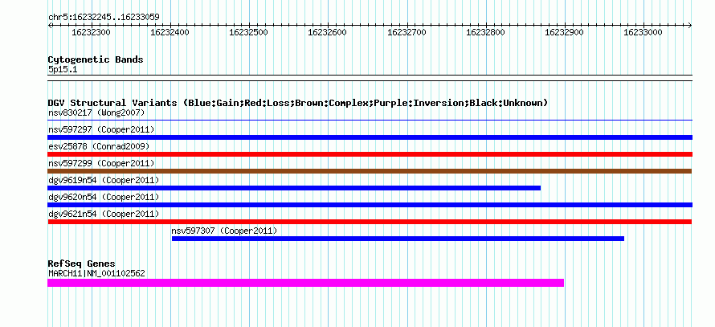Screen dimensions: 715x327
Task: Click ruler position label 16232900
Action: [564, 32]
